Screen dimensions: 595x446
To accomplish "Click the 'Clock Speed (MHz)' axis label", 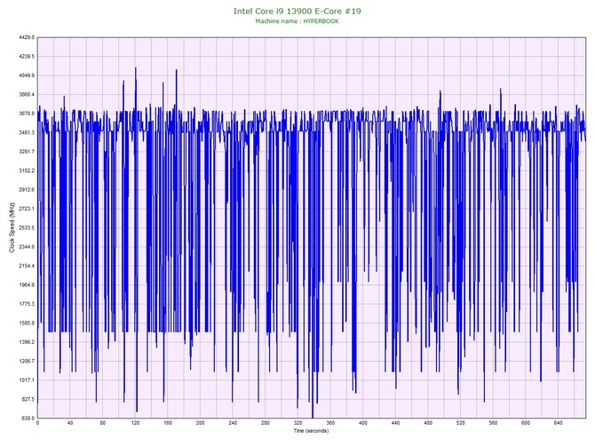I will (12, 228).
